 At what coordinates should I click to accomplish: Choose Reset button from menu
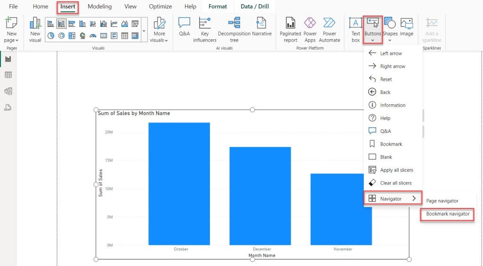(x=393, y=79)
